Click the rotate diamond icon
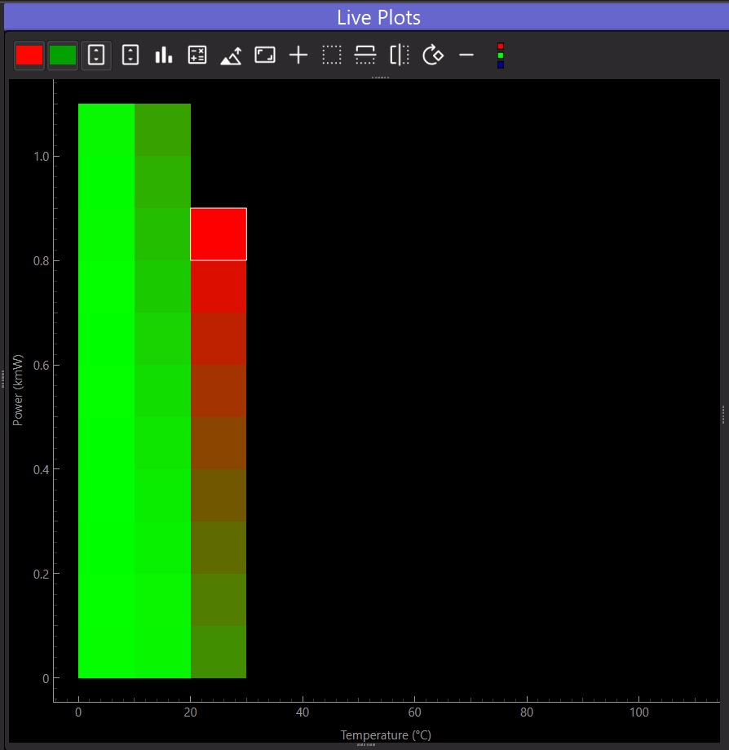 (x=433, y=55)
